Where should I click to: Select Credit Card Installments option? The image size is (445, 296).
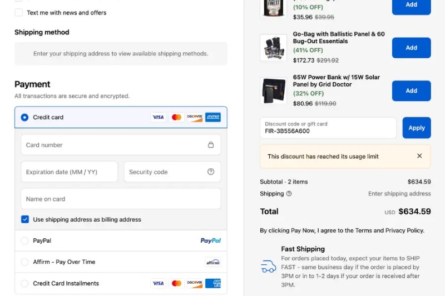pos(24,283)
